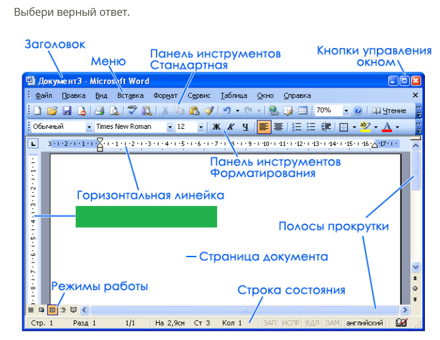Click the Open folder icon

click(x=52, y=111)
